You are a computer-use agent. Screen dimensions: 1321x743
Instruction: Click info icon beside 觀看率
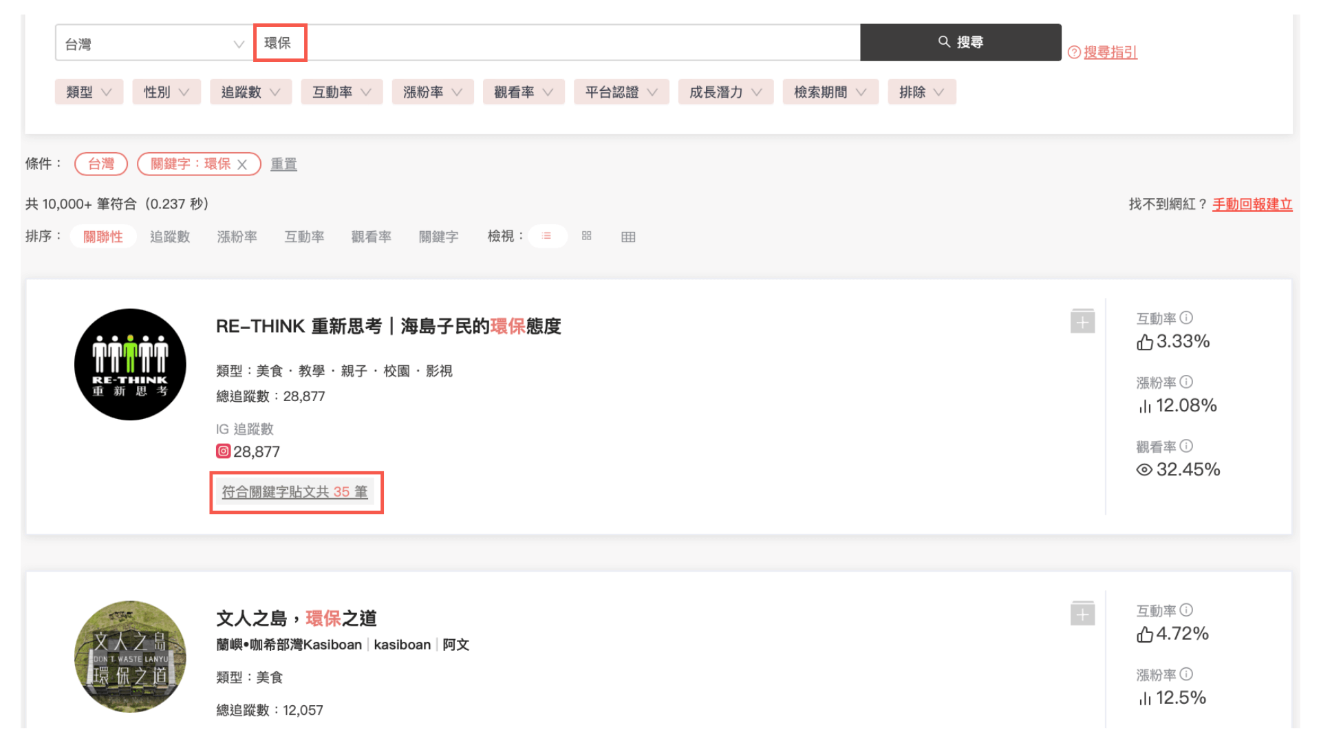[1186, 446]
